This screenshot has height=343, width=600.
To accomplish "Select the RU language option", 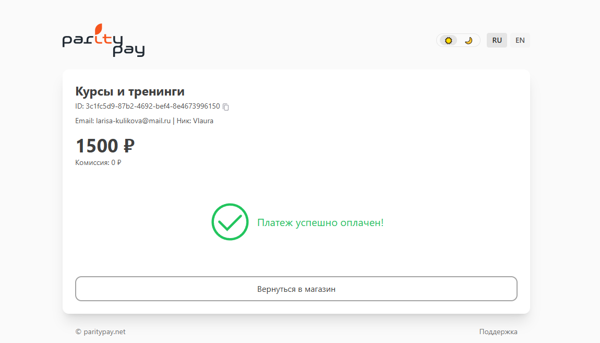I will pyautogui.click(x=497, y=40).
